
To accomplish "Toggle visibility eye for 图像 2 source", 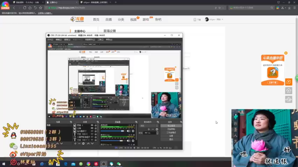I will (x=92, y=125).
